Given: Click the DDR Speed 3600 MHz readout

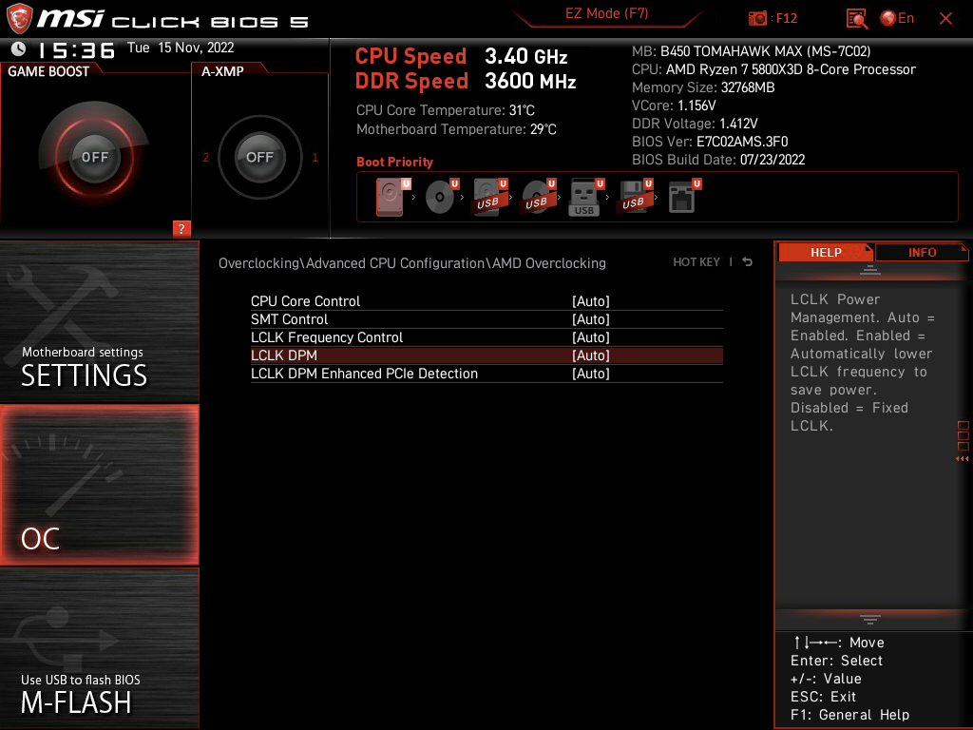Looking at the screenshot, I should [466, 82].
